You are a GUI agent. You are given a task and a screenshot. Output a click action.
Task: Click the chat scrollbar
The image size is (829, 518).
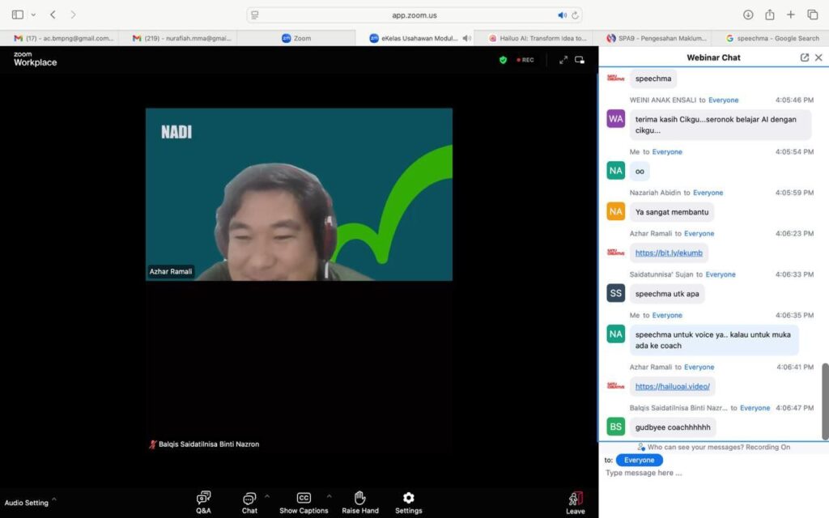click(x=825, y=401)
